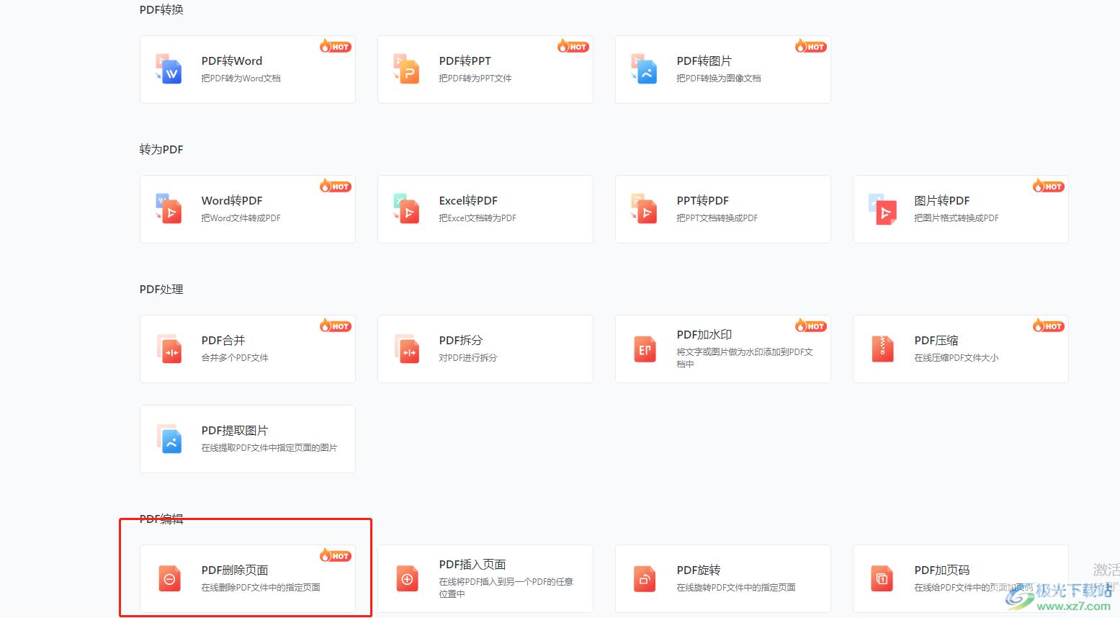Click description 把图片格式转换成PDF
Image resolution: width=1120 pixels, height=618 pixels.
pyautogui.click(x=957, y=218)
